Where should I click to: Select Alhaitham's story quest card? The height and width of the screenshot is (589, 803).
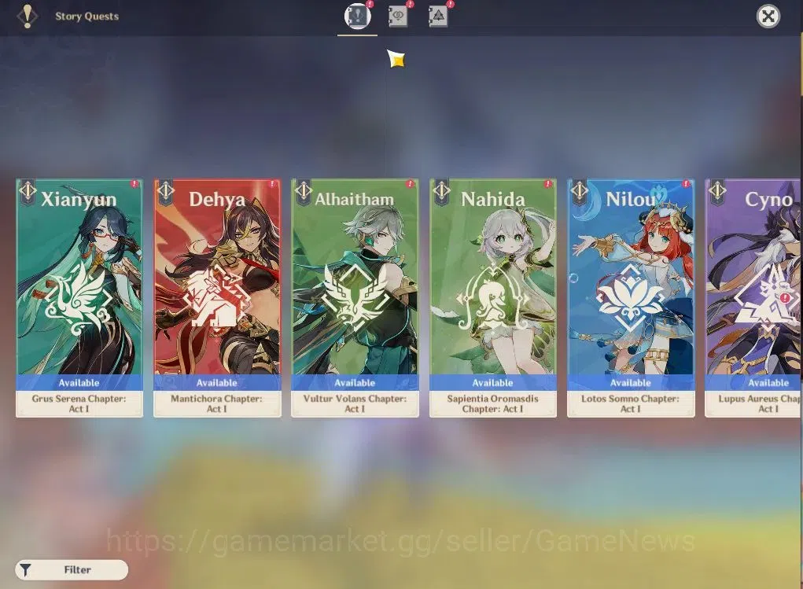pyautogui.click(x=355, y=297)
